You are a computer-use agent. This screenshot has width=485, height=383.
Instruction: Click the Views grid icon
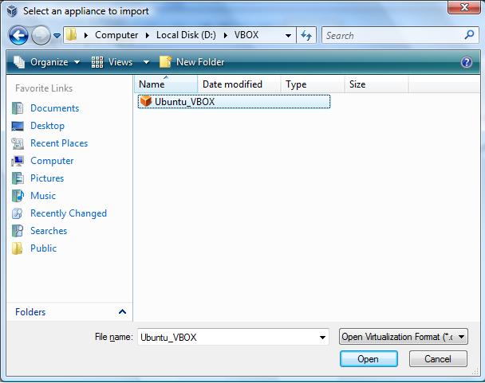97,62
